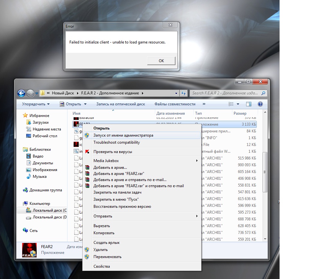Click the search magnifier icon
The image size is (313, 279).
click(263, 93)
